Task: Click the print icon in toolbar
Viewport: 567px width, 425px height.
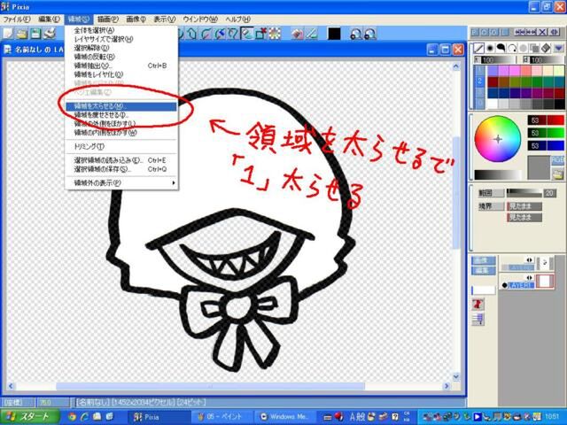Action: click(50, 34)
